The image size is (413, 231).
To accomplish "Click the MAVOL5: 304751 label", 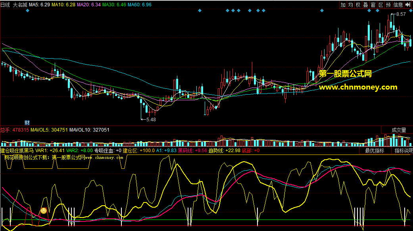I will (x=49, y=130).
